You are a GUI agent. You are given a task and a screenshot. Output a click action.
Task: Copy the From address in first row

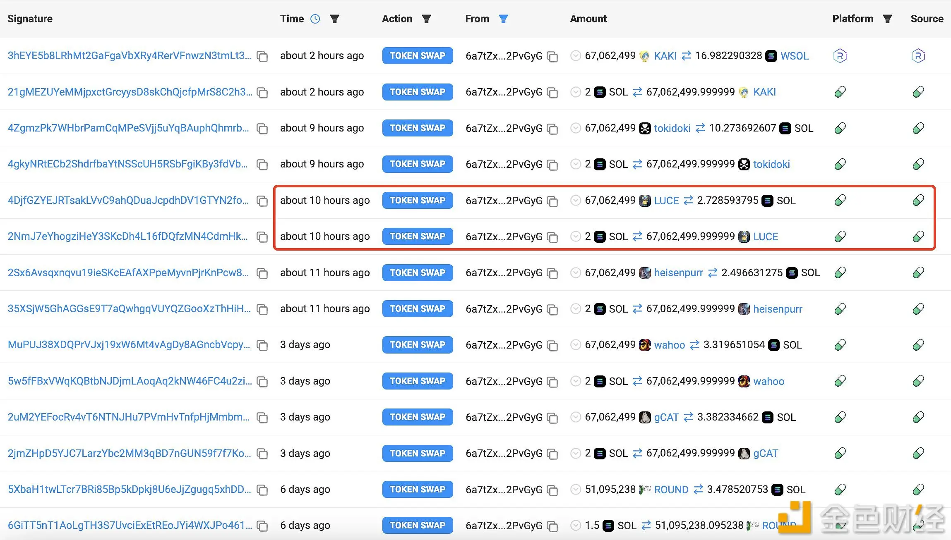(x=552, y=56)
